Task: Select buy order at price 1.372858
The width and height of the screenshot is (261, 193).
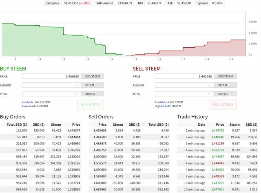Action: pos(41,176)
